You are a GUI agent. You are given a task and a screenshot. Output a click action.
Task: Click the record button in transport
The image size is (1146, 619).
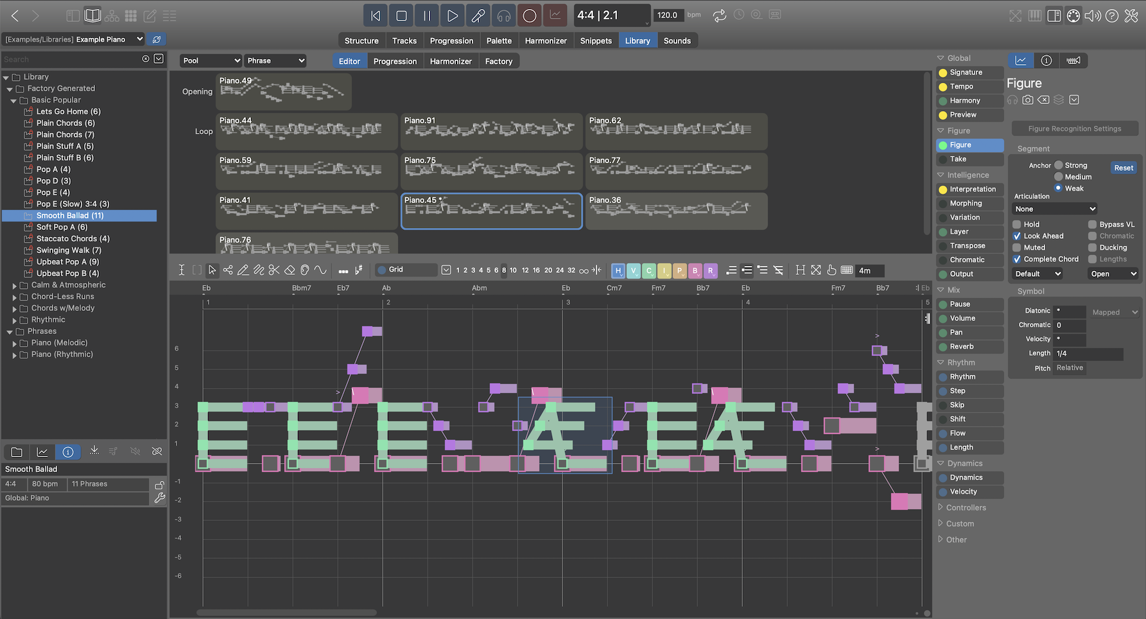click(x=529, y=15)
